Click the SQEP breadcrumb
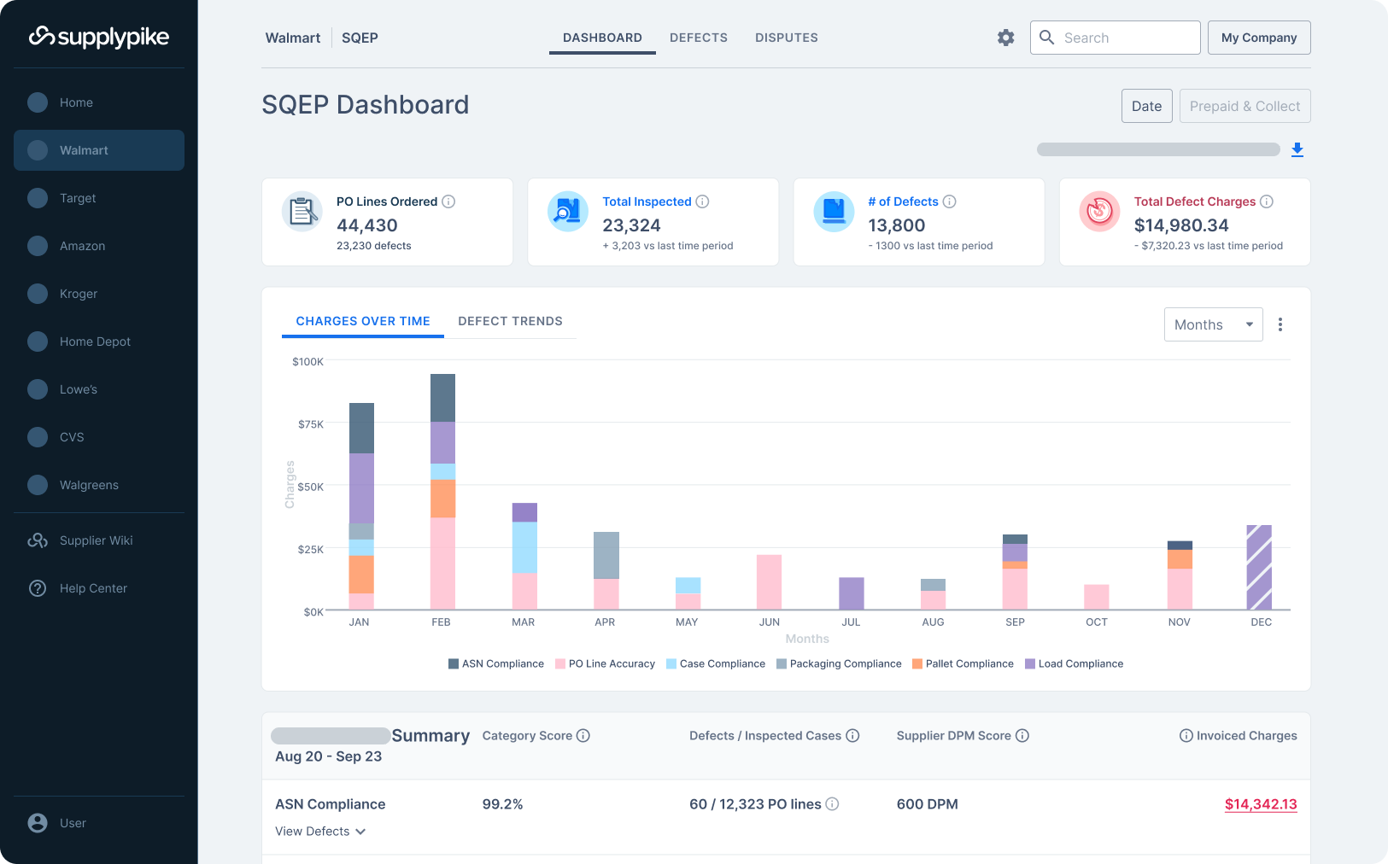 [360, 38]
